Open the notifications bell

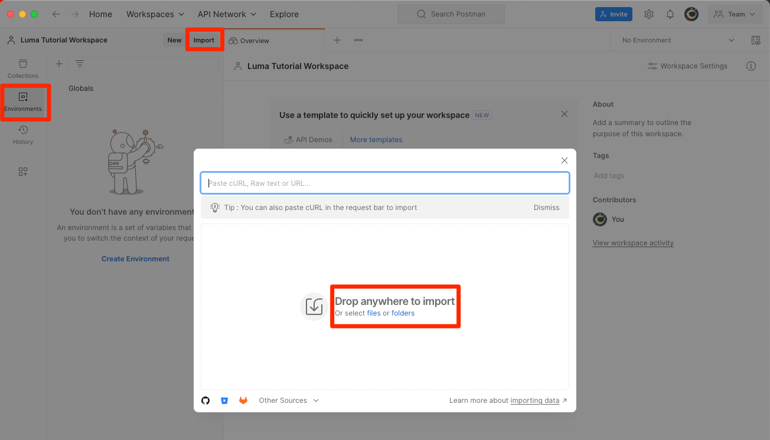670,14
